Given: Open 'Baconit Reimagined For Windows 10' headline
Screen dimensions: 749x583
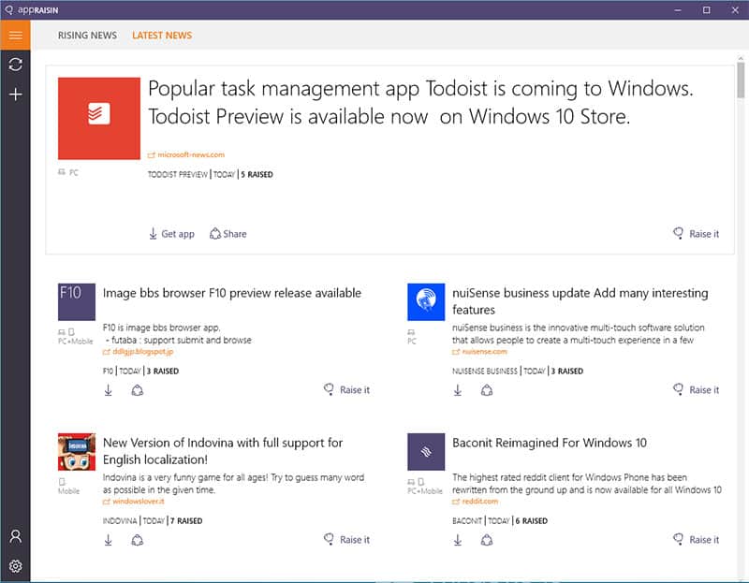Looking at the screenshot, I should tap(550, 443).
